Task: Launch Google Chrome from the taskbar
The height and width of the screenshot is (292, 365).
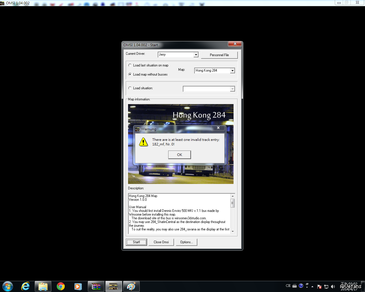Action: [61, 286]
